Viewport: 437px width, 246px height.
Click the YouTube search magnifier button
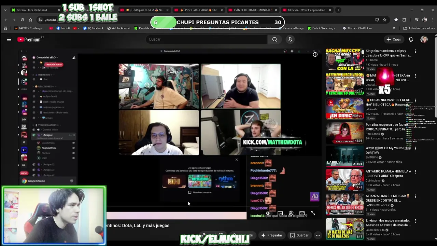click(x=274, y=39)
